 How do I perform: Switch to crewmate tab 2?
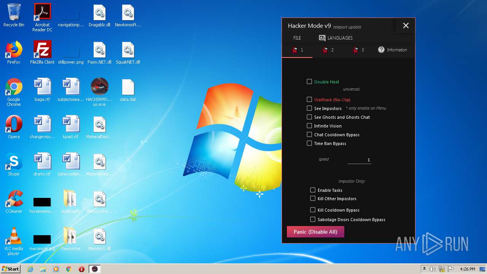328,50
